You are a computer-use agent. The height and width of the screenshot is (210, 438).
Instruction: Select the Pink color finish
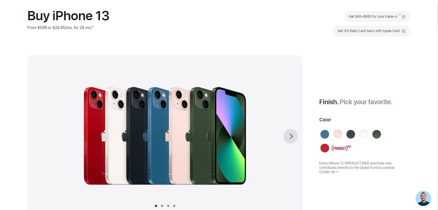click(338, 134)
